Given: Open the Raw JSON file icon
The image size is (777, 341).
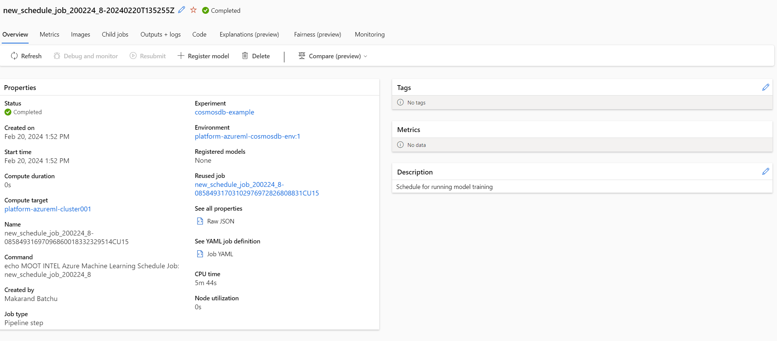Looking at the screenshot, I should [200, 221].
